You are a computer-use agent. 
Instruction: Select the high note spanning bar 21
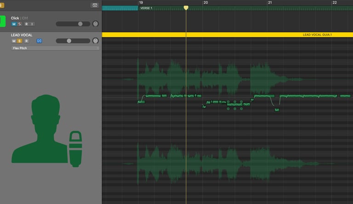(x=264, y=96)
